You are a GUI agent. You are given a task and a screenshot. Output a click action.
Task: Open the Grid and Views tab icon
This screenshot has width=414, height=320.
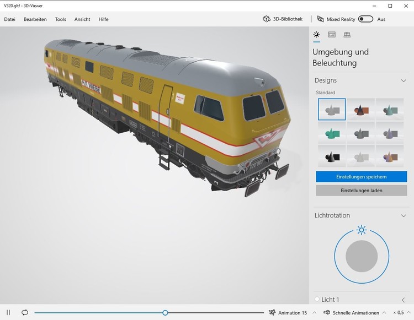[x=347, y=35]
